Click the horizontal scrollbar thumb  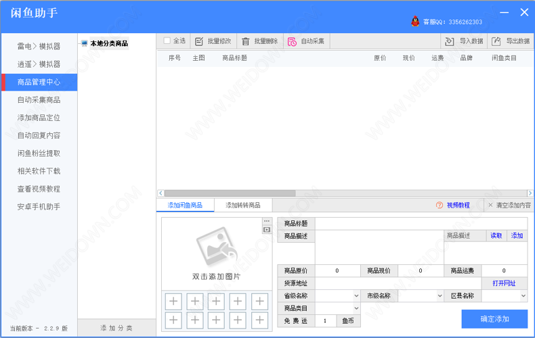tap(230, 193)
